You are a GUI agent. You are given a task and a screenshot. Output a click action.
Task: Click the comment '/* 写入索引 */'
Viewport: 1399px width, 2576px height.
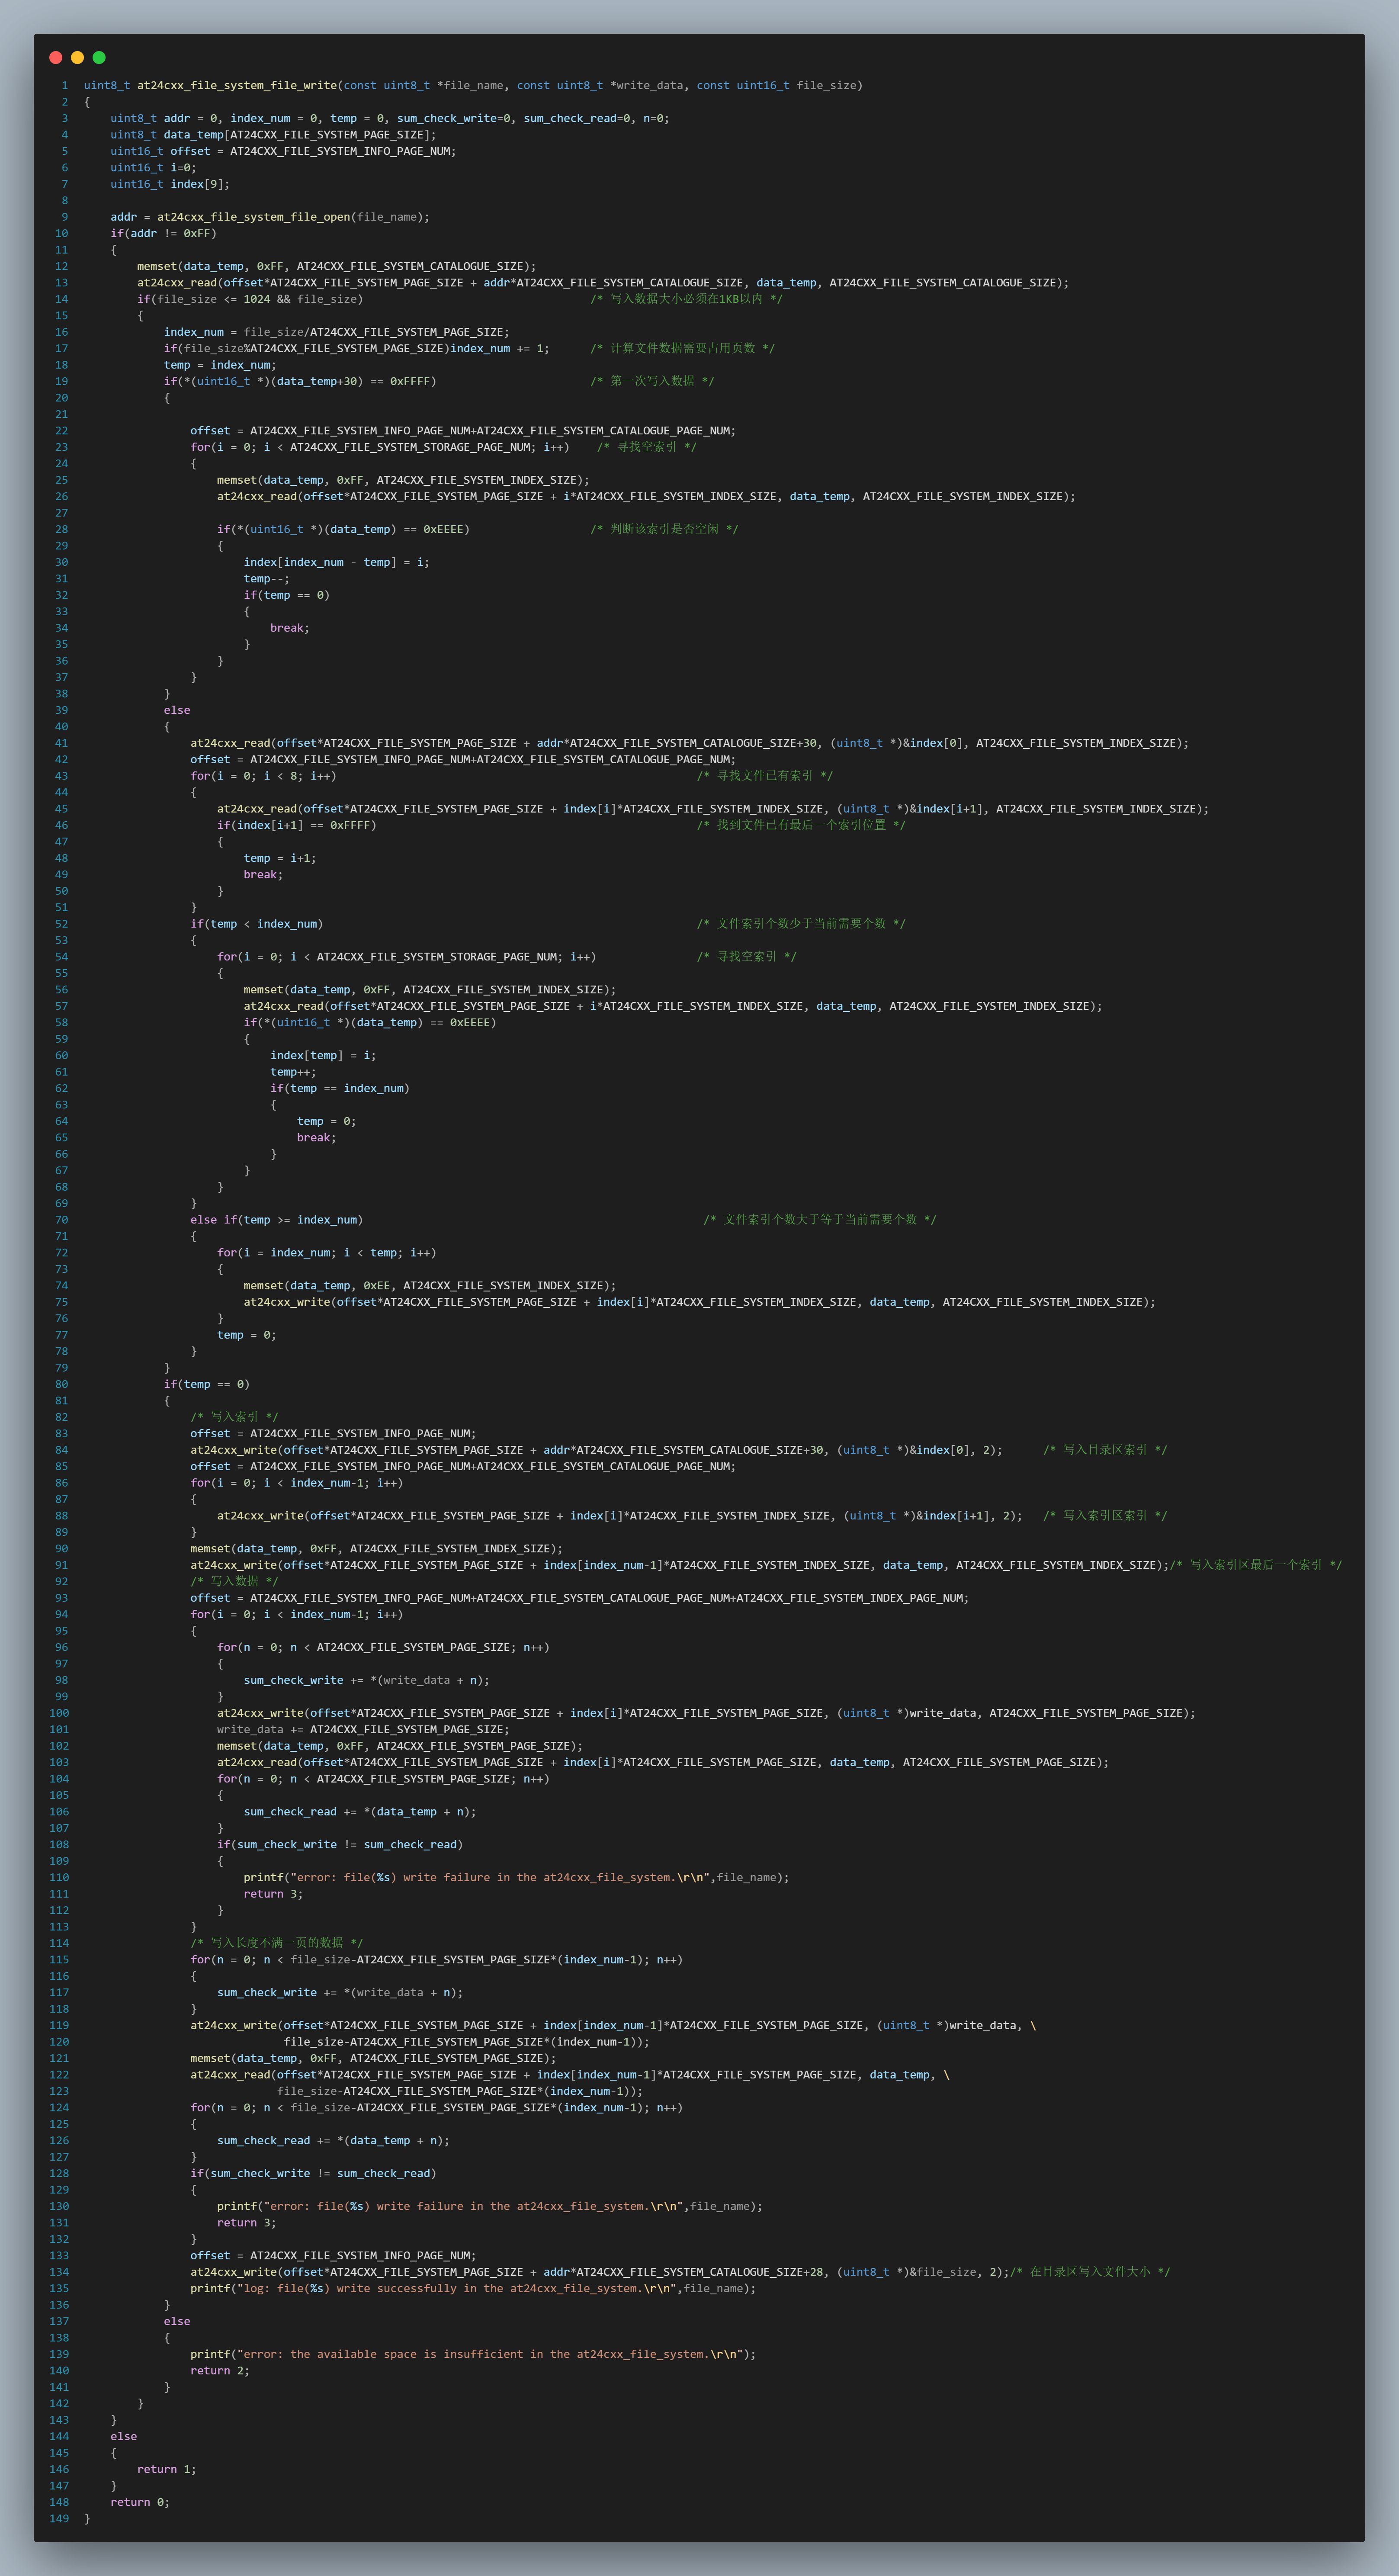[x=235, y=1417]
